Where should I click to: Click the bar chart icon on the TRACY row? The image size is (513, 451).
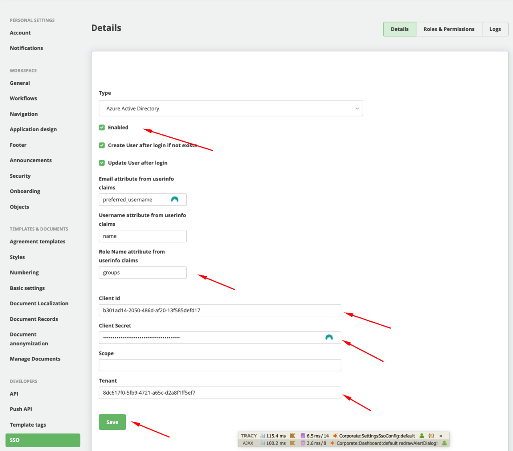tap(263, 436)
